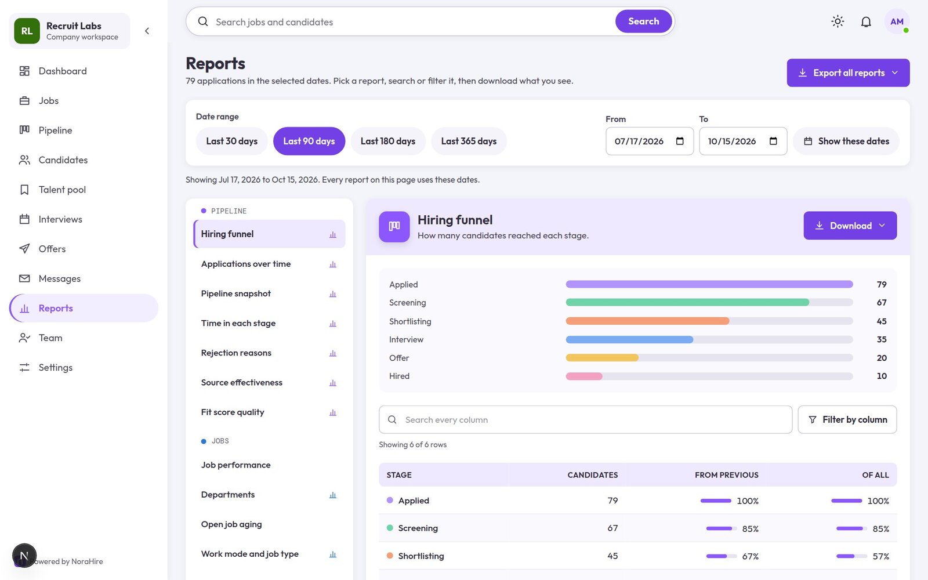Viewport: 928px width, 580px height.
Task: Click the chart icon beside Applications over time
Action: click(333, 264)
